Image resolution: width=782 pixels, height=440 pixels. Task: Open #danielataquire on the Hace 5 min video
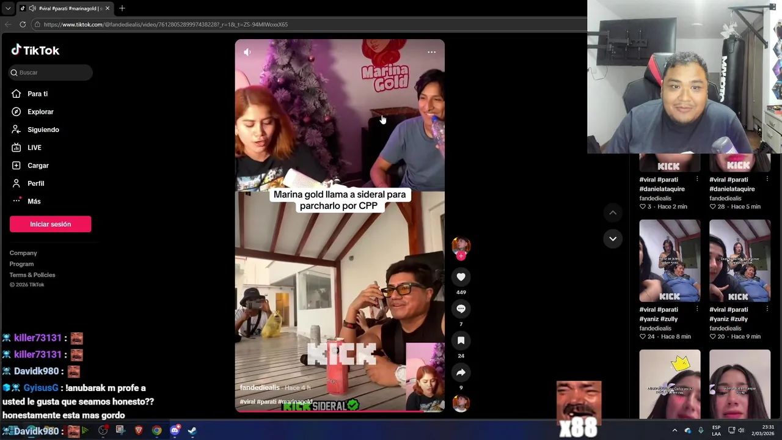[x=732, y=189]
